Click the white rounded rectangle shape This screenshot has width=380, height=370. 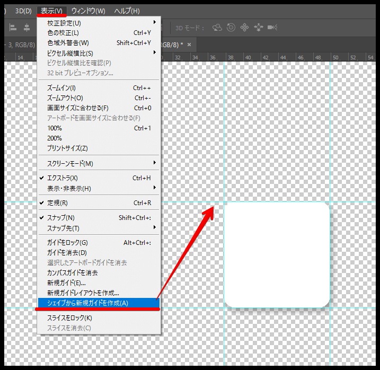[277, 254]
